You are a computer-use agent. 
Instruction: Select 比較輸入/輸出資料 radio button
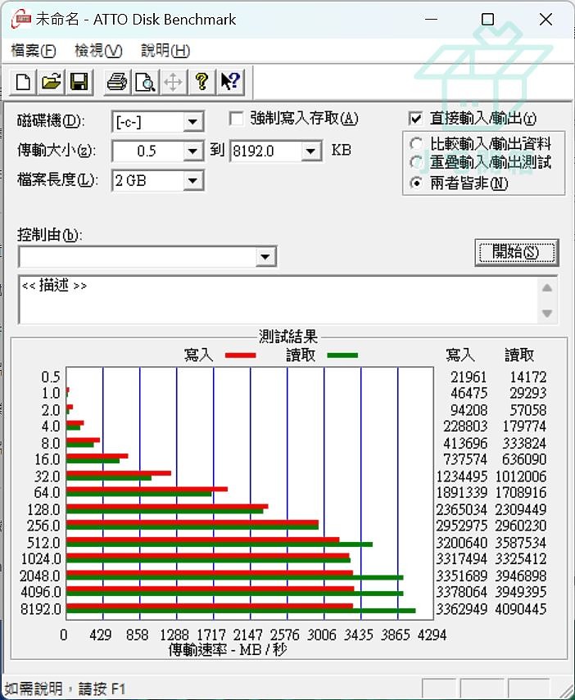[x=416, y=144]
